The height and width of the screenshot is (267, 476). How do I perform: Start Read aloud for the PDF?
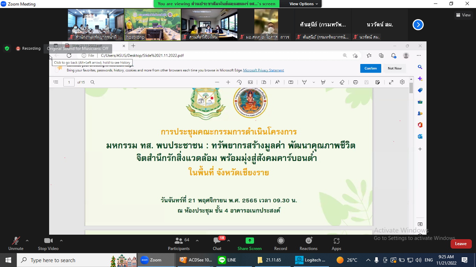pos(277,82)
